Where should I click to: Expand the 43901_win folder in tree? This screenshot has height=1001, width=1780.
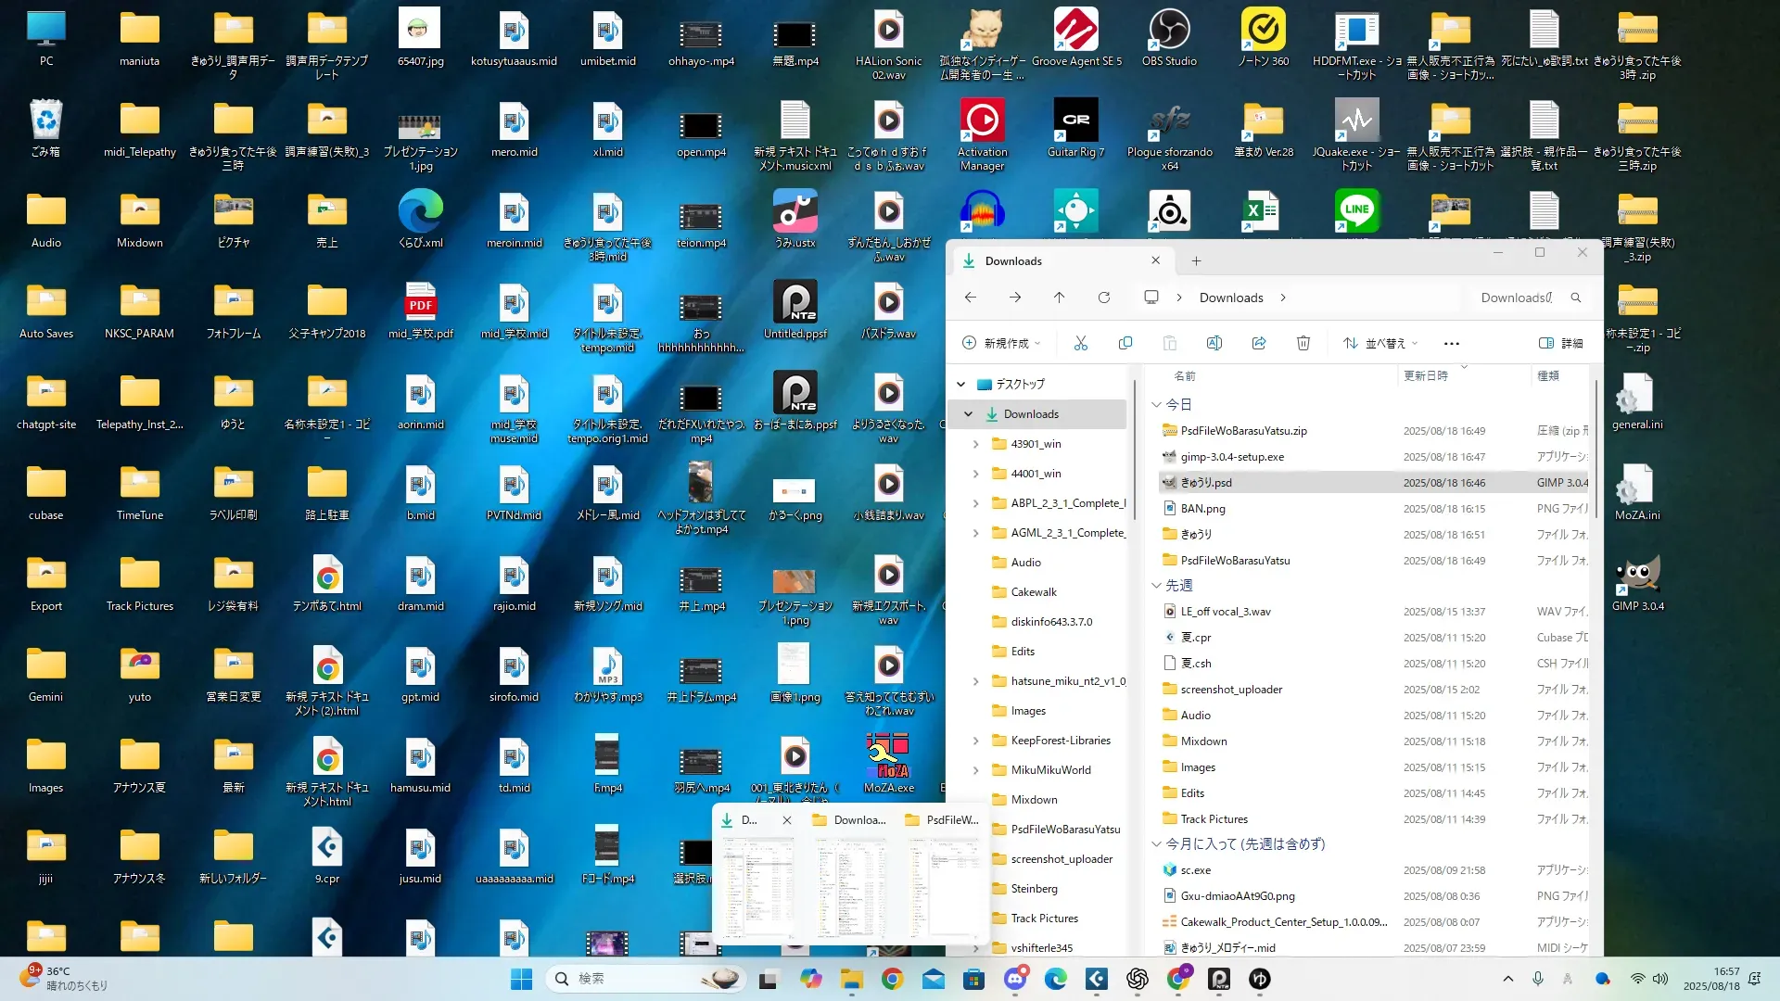tap(975, 444)
